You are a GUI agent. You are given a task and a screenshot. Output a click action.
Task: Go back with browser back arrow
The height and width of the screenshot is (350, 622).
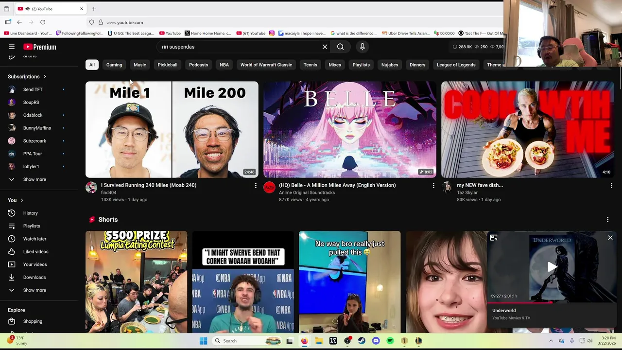[x=19, y=22]
